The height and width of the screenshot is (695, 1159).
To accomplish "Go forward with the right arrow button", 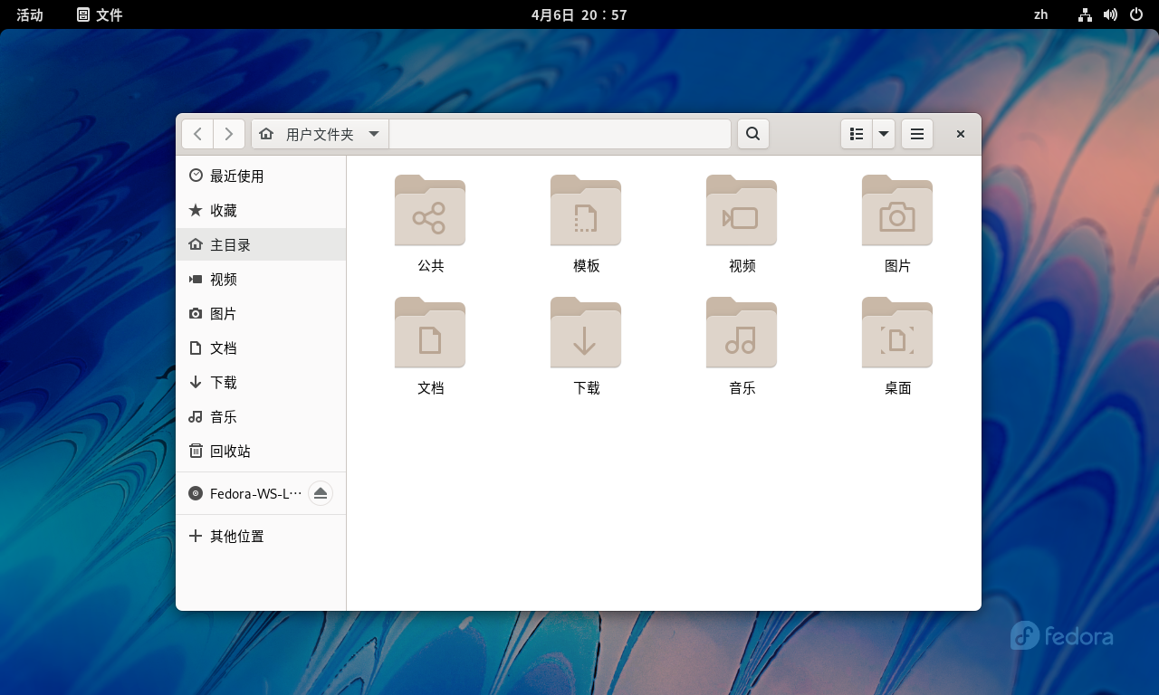I will tap(229, 134).
